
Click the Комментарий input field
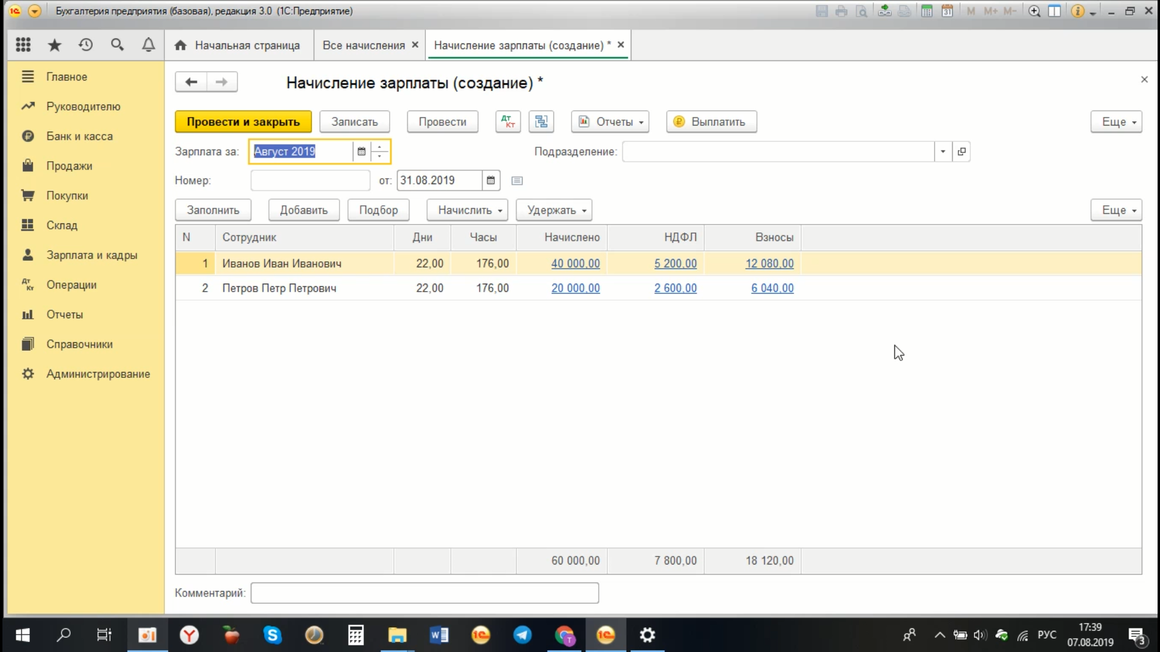point(424,593)
